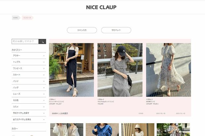Open the No.1 slit cami dress photo

(71, 70)
